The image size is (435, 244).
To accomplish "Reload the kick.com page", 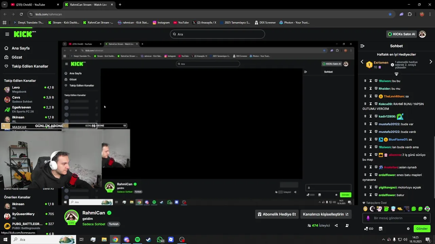I will pos(21,14).
